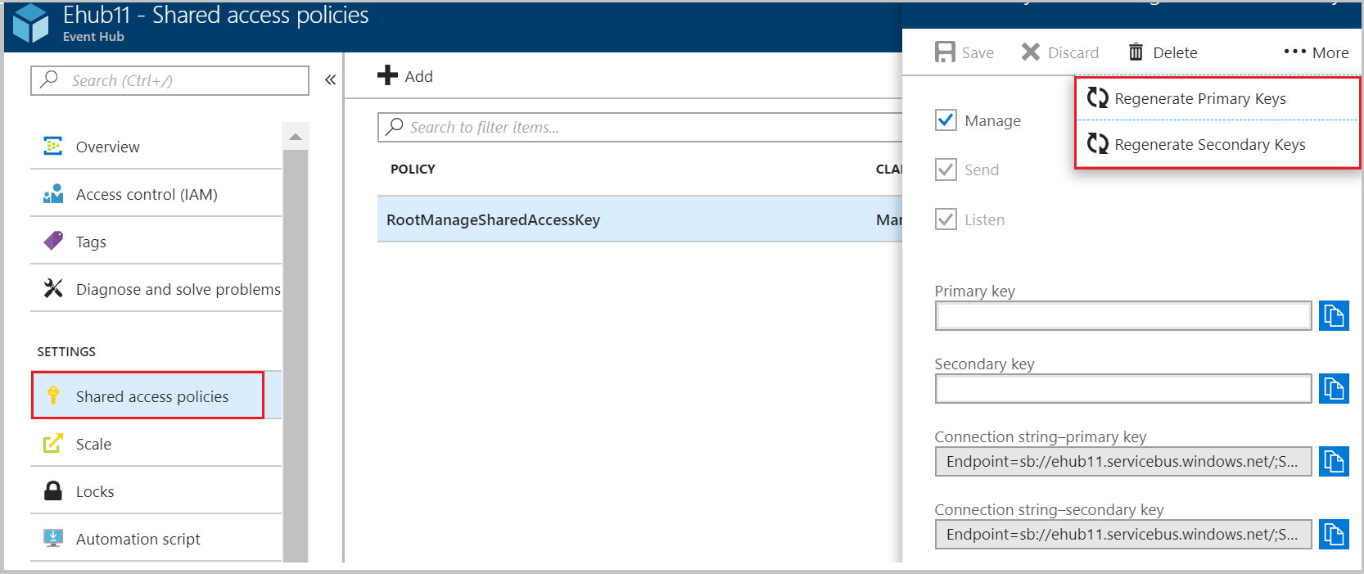This screenshot has width=1364, height=574.
Task: Click the purple Tags icon
Action: (53, 241)
